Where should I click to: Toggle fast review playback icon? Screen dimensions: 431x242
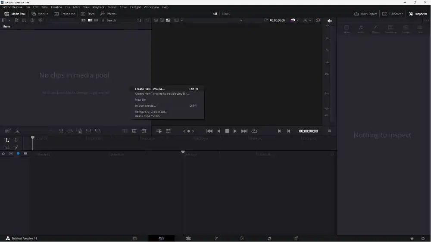(159, 131)
